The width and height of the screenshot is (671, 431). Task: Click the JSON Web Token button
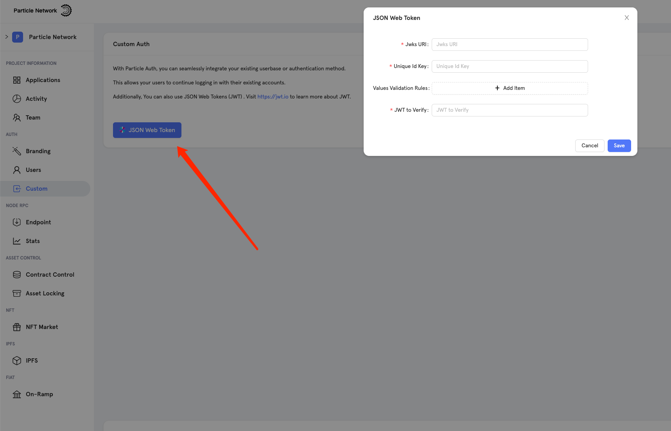coord(147,130)
